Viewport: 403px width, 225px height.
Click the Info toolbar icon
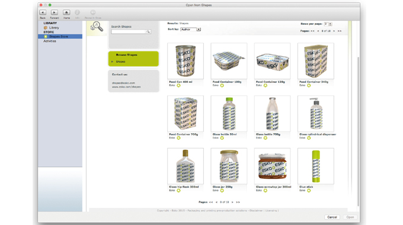click(77, 12)
